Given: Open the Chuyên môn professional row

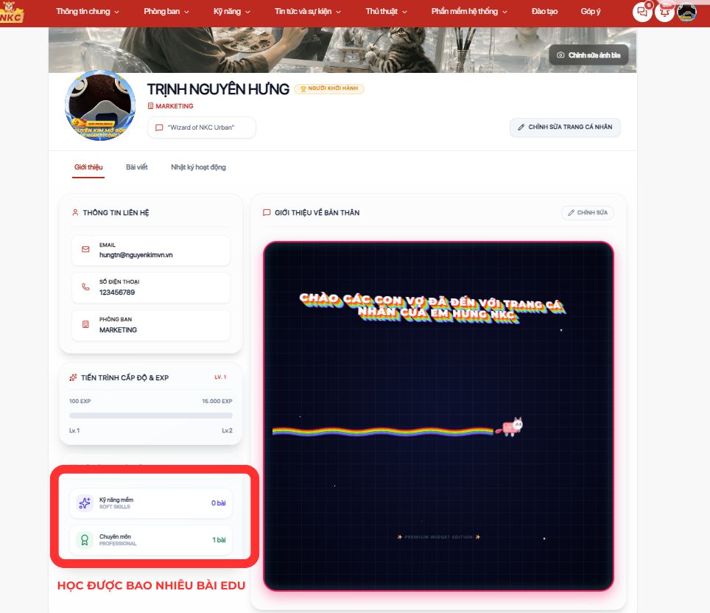Looking at the screenshot, I should pos(151,539).
